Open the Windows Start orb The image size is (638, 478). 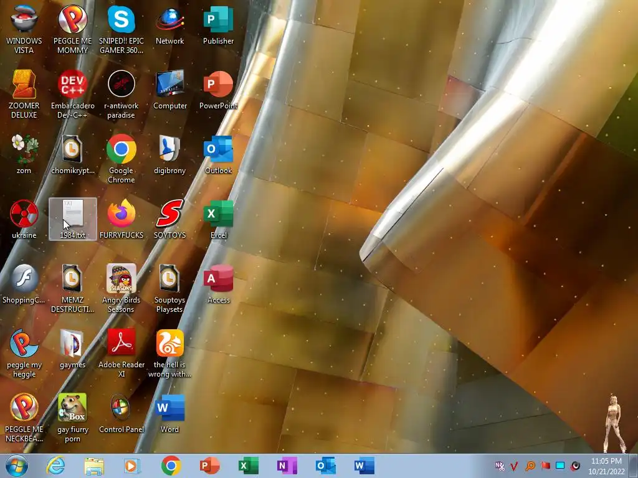16,466
